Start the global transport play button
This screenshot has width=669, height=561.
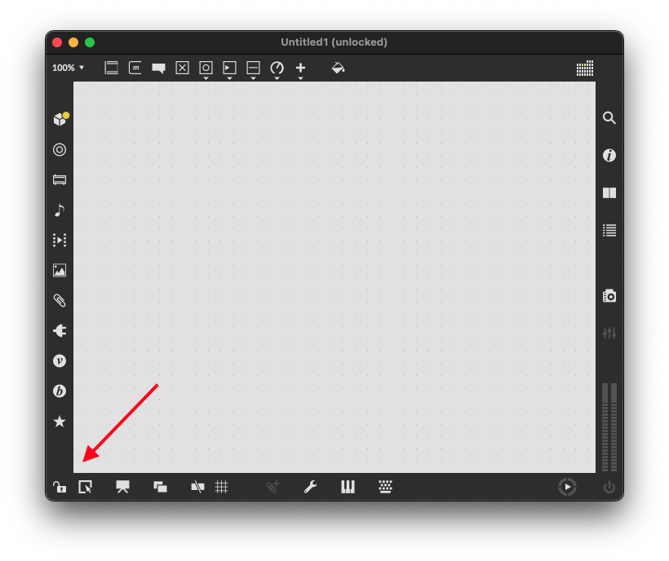pos(567,487)
